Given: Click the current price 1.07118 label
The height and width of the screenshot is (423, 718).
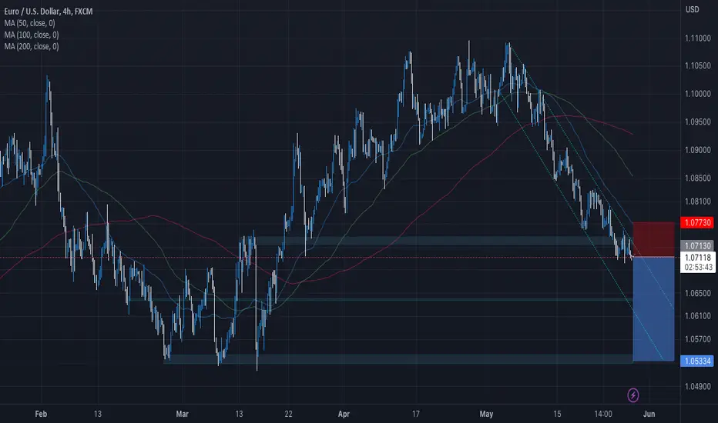Looking at the screenshot, I should pos(698,258).
